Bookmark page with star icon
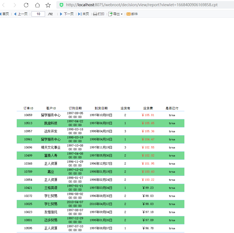Image resolution: width=234 pixels, height=233 pixels. (x=48, y=5)
